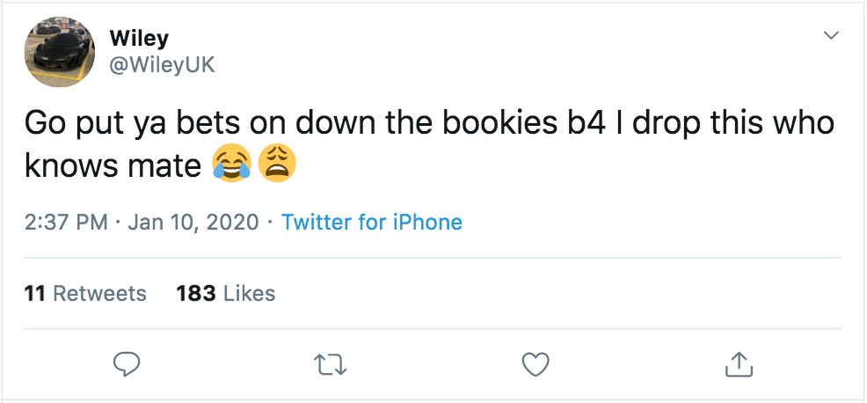Click Wiley's car profile picture
The width and height of the screenshot is (867, 403).
click(60, 52)
